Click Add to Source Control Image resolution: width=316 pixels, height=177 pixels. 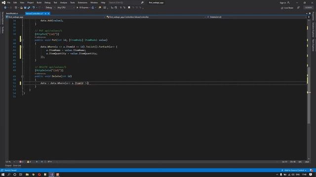[294, 171]
